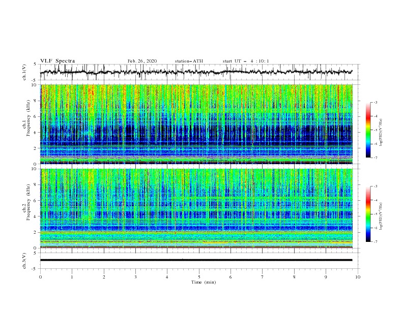The width and height of the screenshot is (403, 311).
Task: Click the upper PSD color scale bar
Action: click(x=368, y=130)
